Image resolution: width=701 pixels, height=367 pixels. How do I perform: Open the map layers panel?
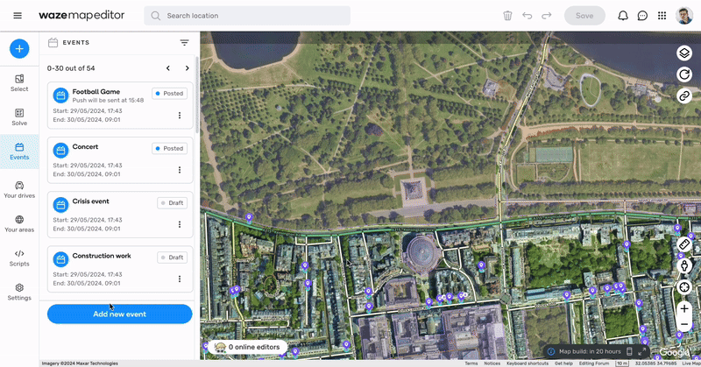[684, 53]
